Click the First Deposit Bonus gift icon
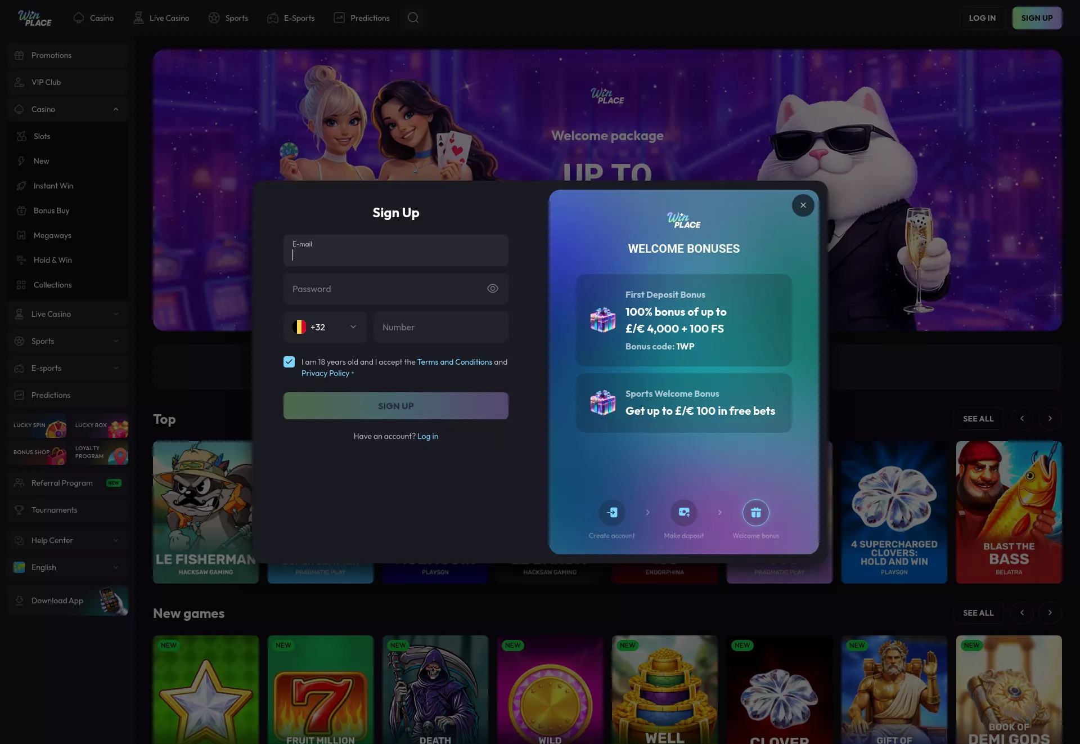 (x=603, y=320)
